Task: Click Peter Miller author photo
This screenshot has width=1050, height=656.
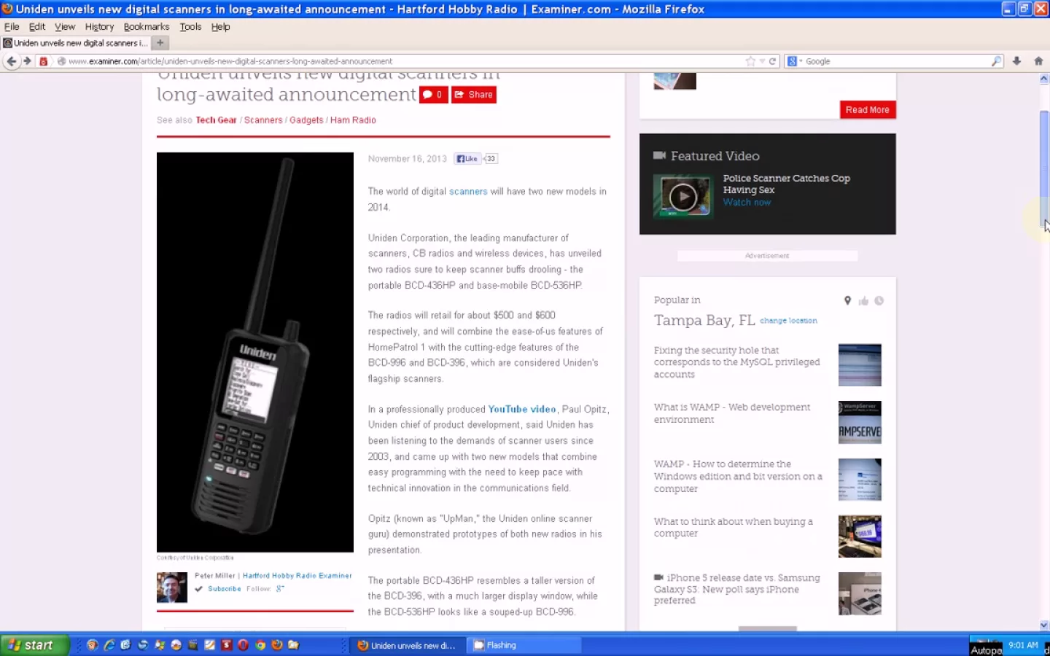Action: point(172,587)
